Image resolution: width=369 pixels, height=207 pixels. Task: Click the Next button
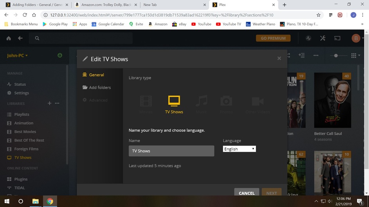point(272,192)
